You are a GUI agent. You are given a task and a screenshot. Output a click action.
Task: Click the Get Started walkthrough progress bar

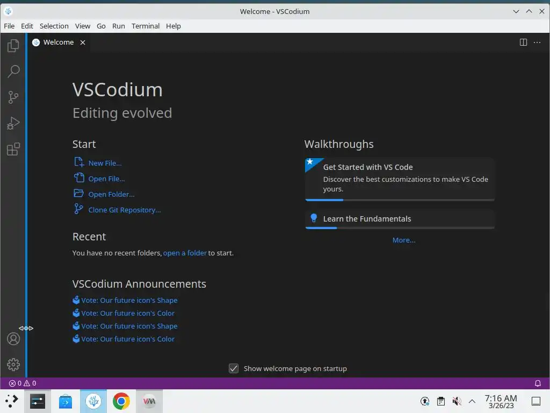[400, 200]
